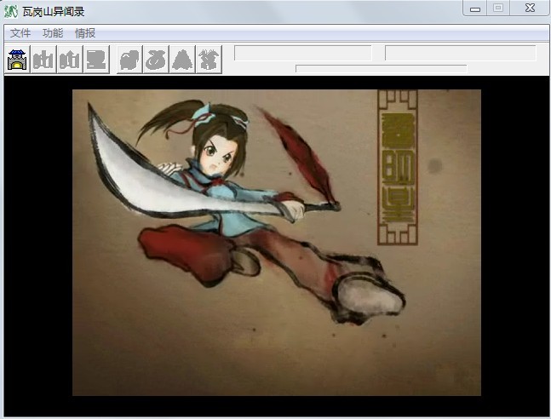Click the greyed figures-beside-tower toolbar icon
The height and width of the screenshot is (419, 551).
[43, 60]
